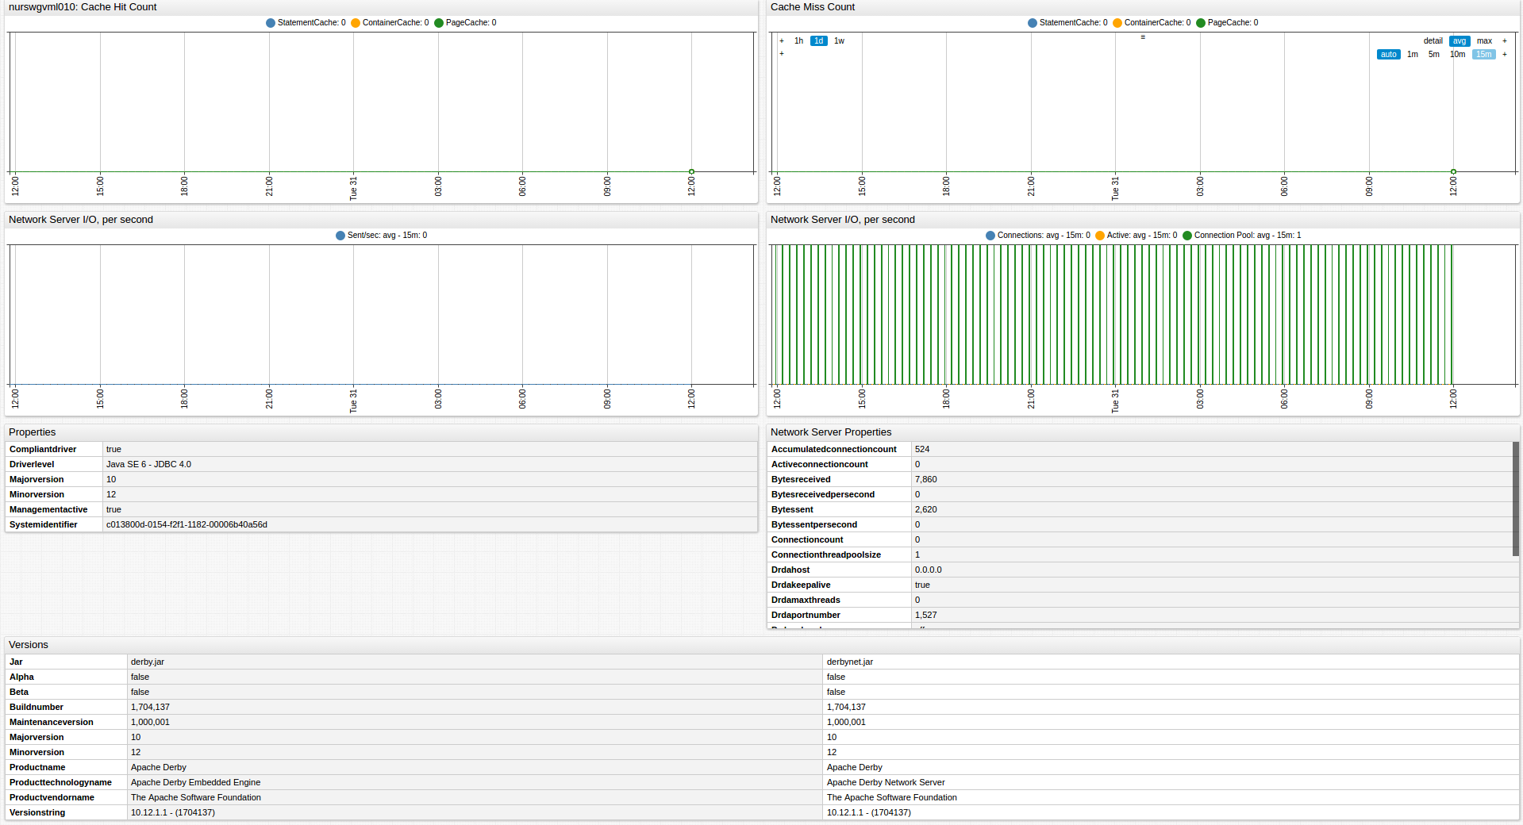This screenshot has height=825, width=1523.
Task: Toggle Connection Pool avg series legend marker
Action: click(x=1187, y=236)
